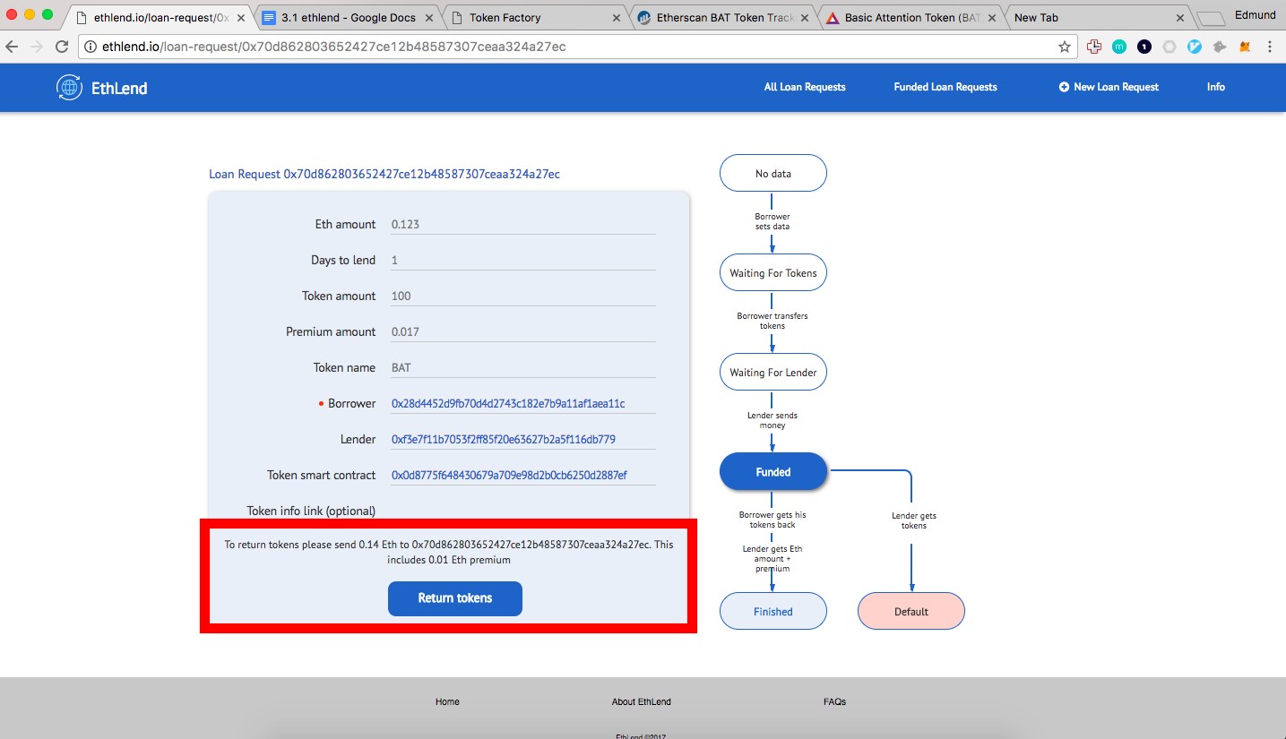Open Lender address link 0xf3e7f11b…

504,440
